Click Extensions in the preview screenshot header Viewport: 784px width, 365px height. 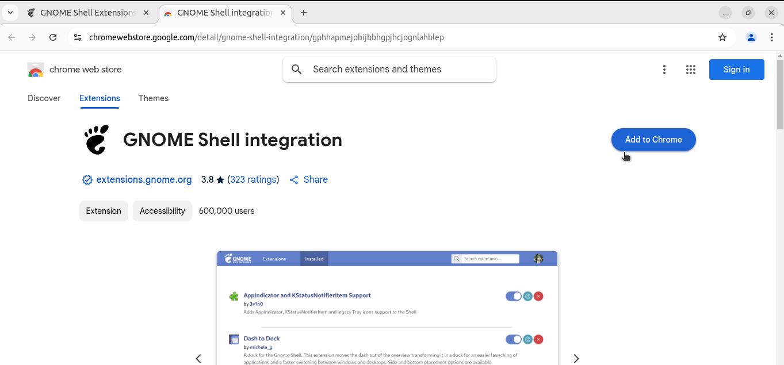[274, 259]
